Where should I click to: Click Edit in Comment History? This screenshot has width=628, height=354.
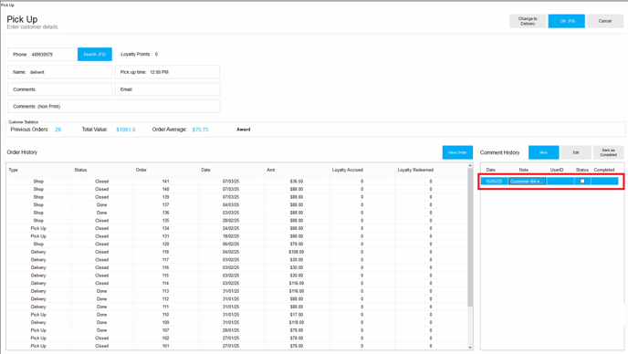click(576, 152)
